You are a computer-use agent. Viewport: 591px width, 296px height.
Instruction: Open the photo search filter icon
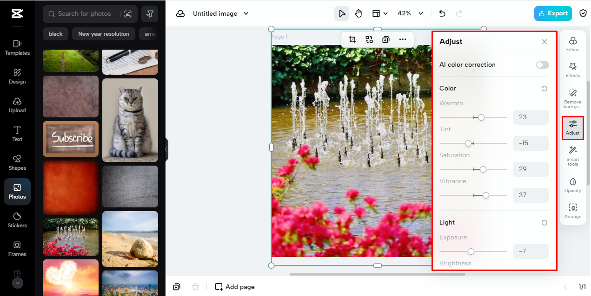click(150, 14)
